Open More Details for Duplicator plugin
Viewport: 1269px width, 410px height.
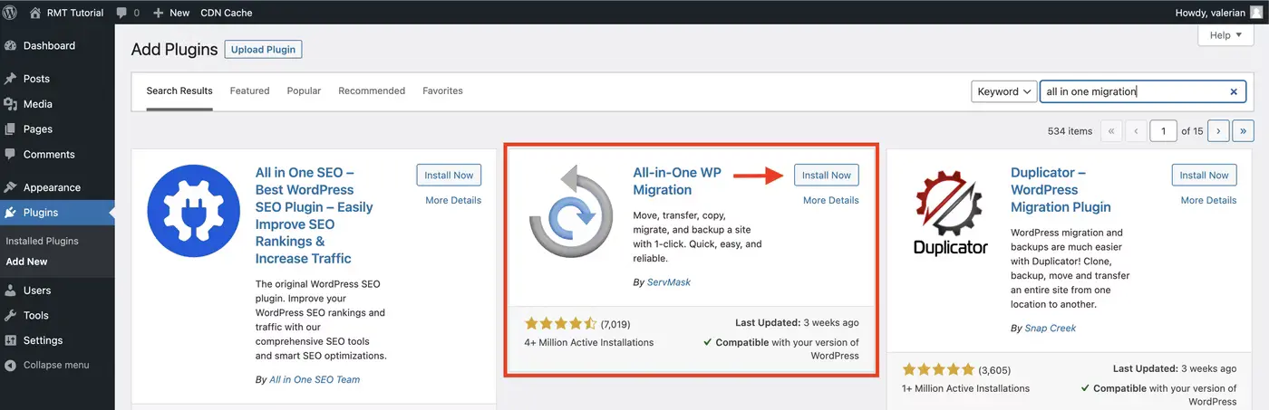1208,200
